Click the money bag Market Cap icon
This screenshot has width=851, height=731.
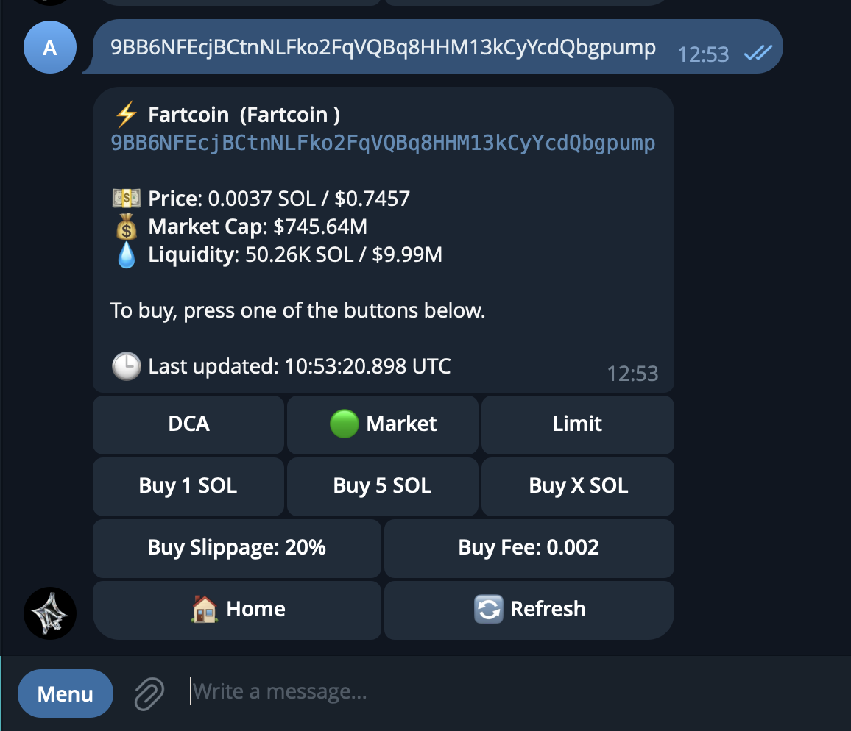point(127,227)
